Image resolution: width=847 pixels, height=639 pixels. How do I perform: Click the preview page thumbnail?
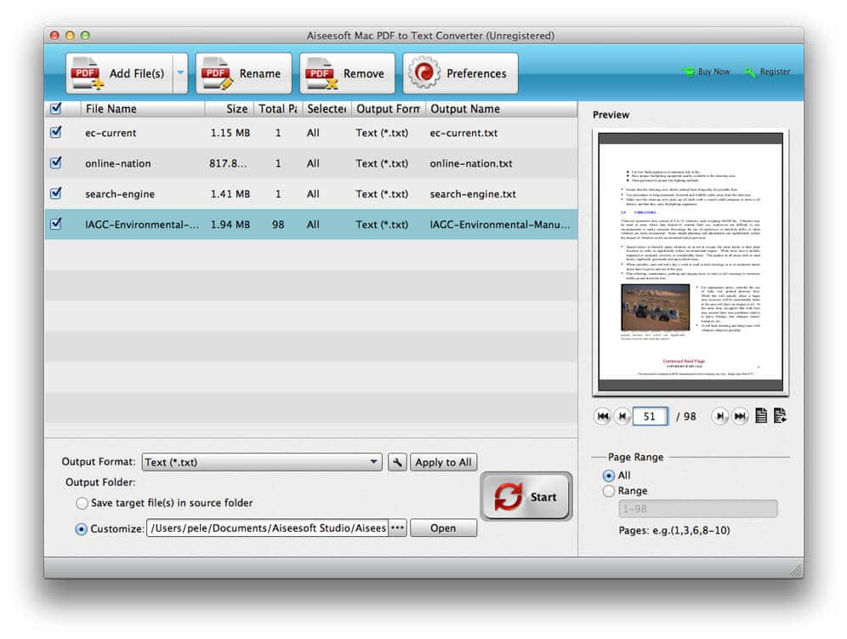(x=691, y=262)
